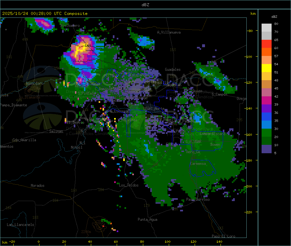Click the C_Campos place label
The width and height of the screenshot is (291, 246).
(x=220, y=94)
